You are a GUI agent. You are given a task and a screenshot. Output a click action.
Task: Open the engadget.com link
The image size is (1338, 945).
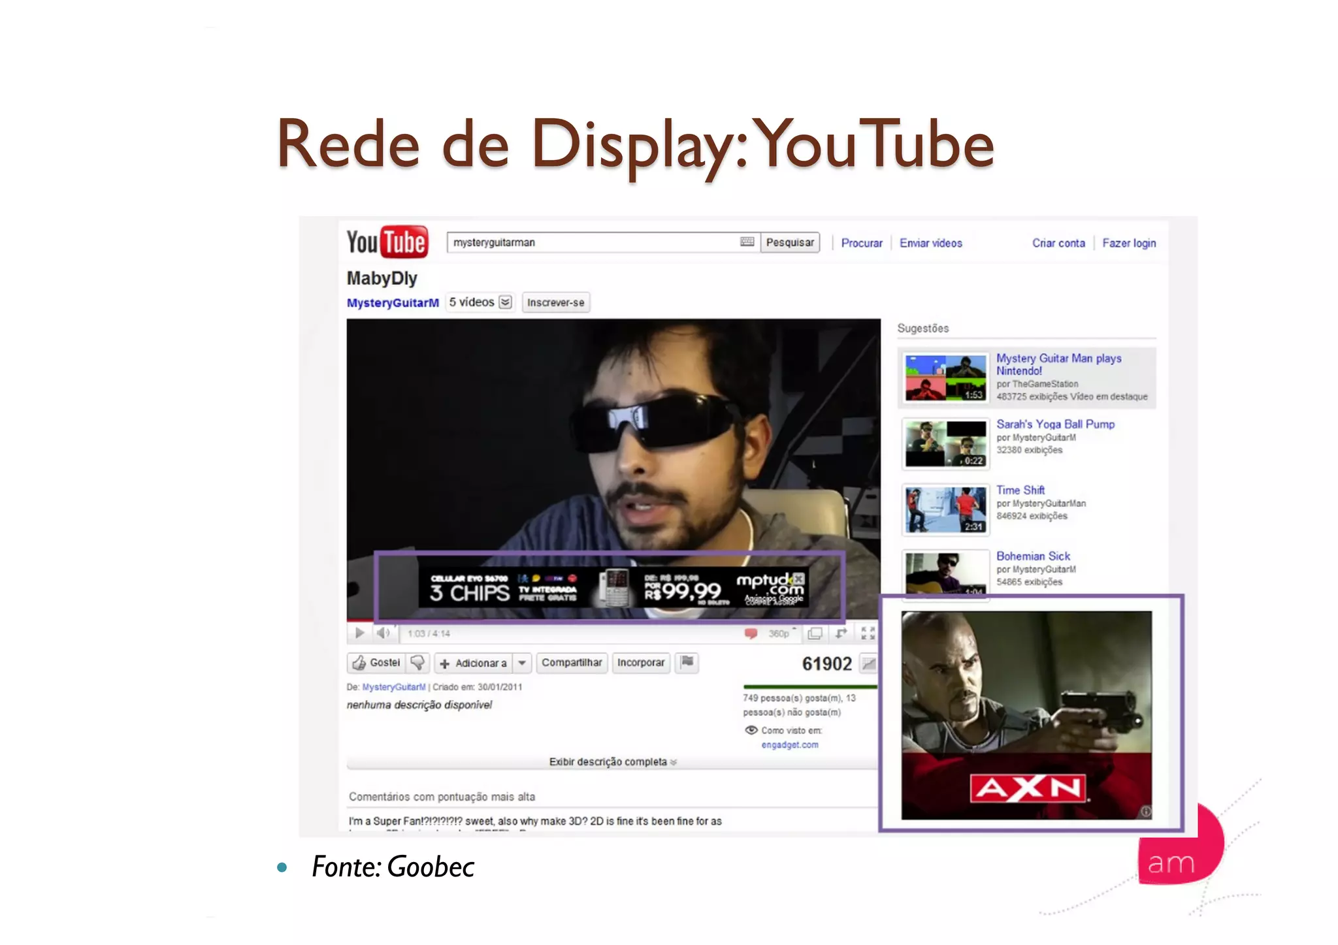789,745
